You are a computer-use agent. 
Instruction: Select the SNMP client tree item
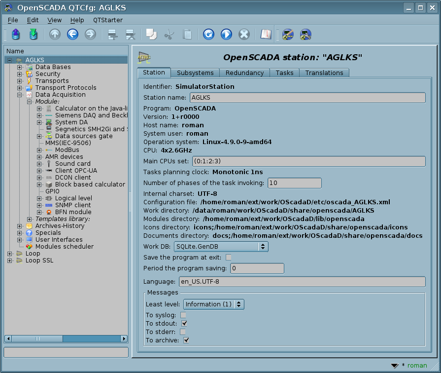73,205
